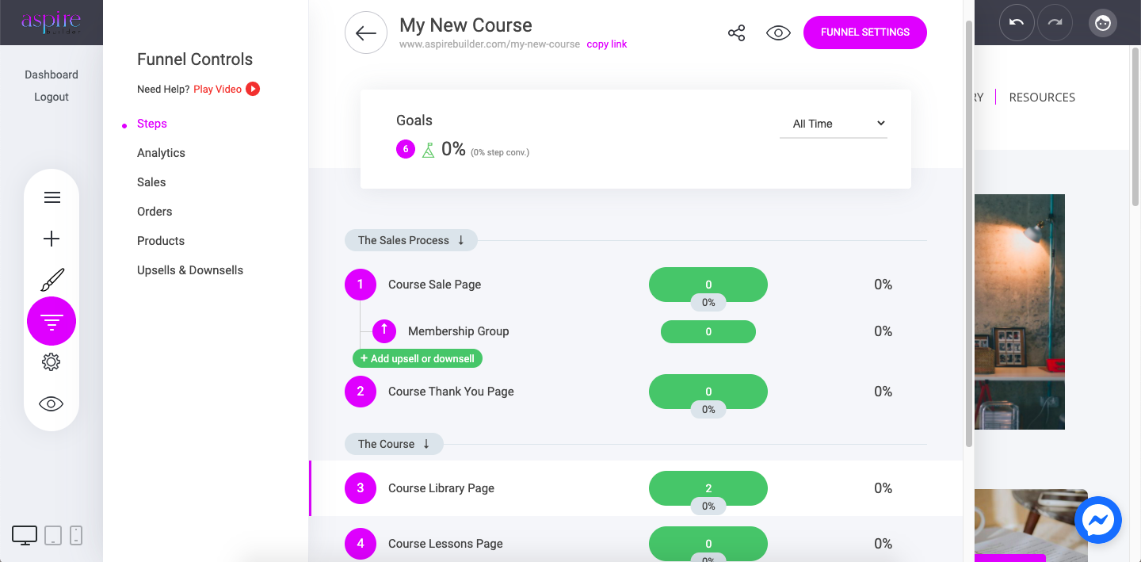The image size is (1141, 562).
Task: Collapse The Course section
Action: [394, 444]
